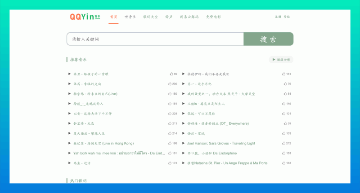This screenshot has height=193, width=360.
Task: Click the thumbs-up icon showing 59 likes
Action: [x=285, y=123]
